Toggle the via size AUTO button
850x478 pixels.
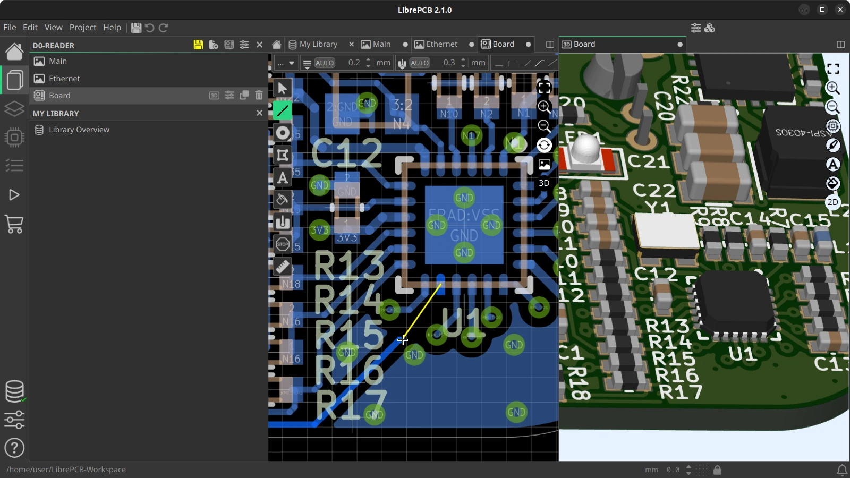420,63
